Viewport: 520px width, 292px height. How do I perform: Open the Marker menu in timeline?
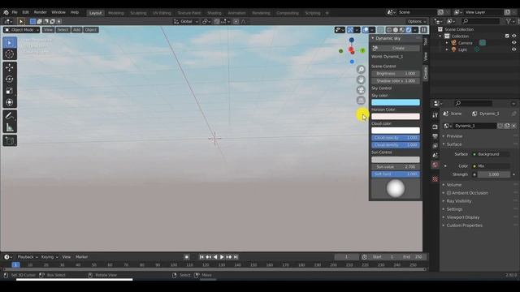[x=81, y=257]
